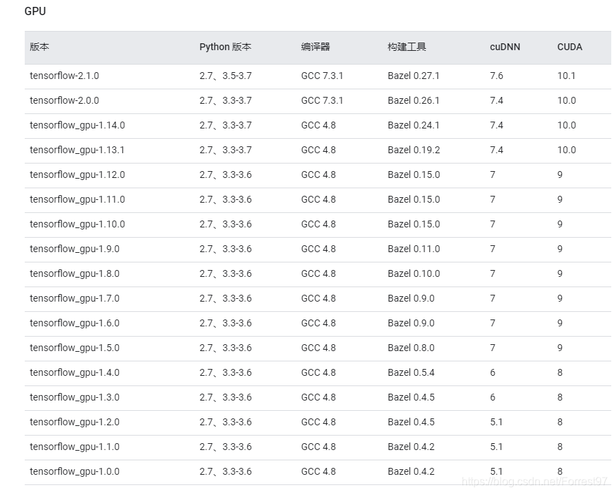Click the CUDA column header

coord(569,47)
